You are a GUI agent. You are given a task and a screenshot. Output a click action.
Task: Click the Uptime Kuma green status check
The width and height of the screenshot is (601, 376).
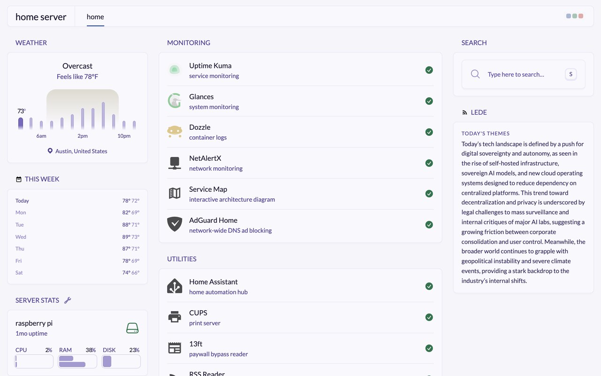429,70
